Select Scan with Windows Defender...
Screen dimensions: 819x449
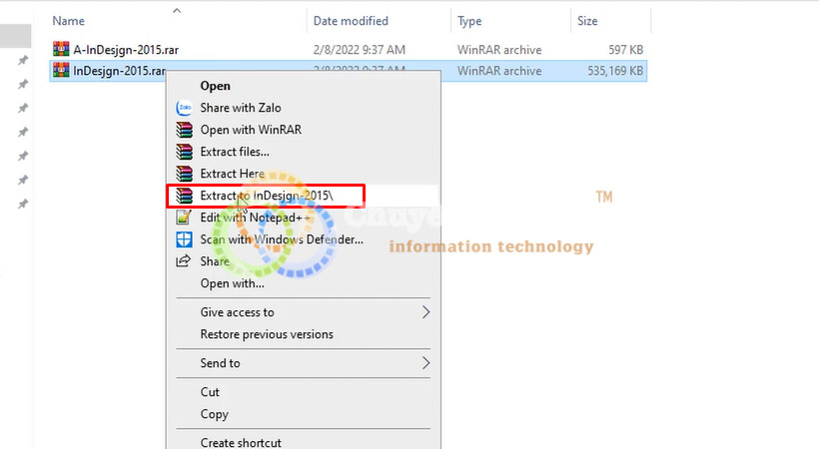(x=282, y=239)
